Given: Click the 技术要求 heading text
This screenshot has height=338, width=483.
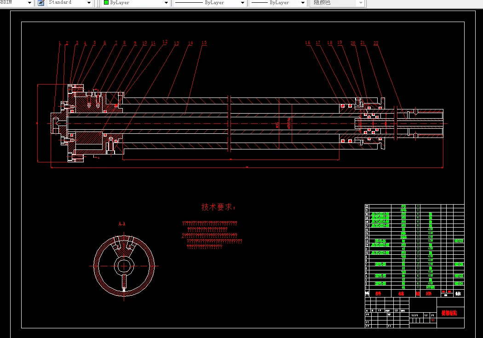Looking at the screenshot, I should 218,207.
